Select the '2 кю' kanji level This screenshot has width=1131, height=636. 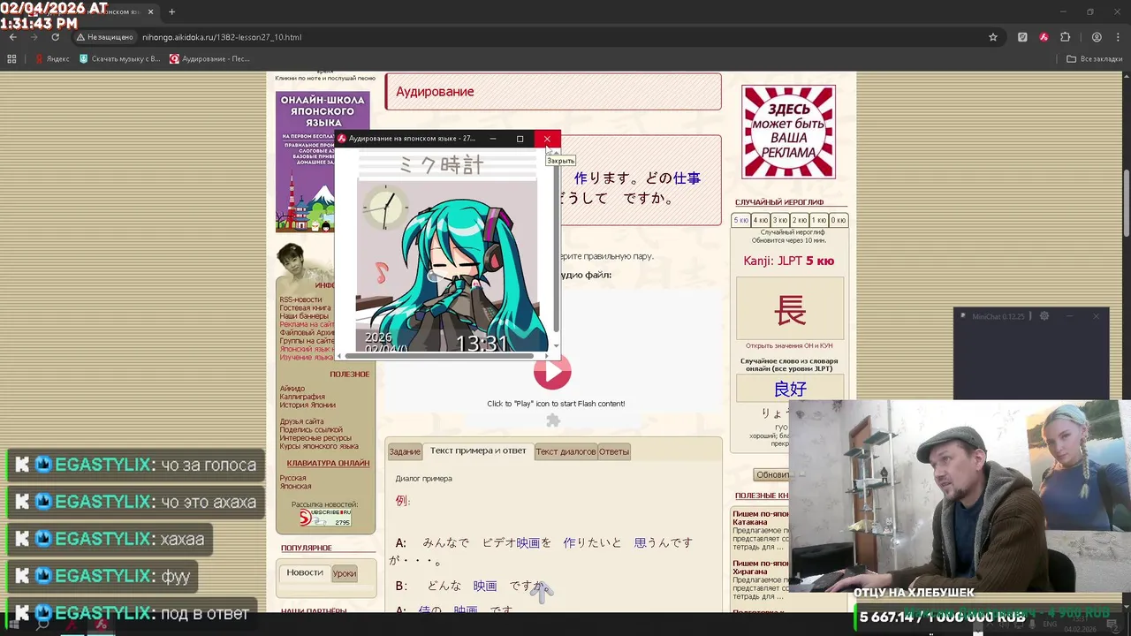coord(800,220)
